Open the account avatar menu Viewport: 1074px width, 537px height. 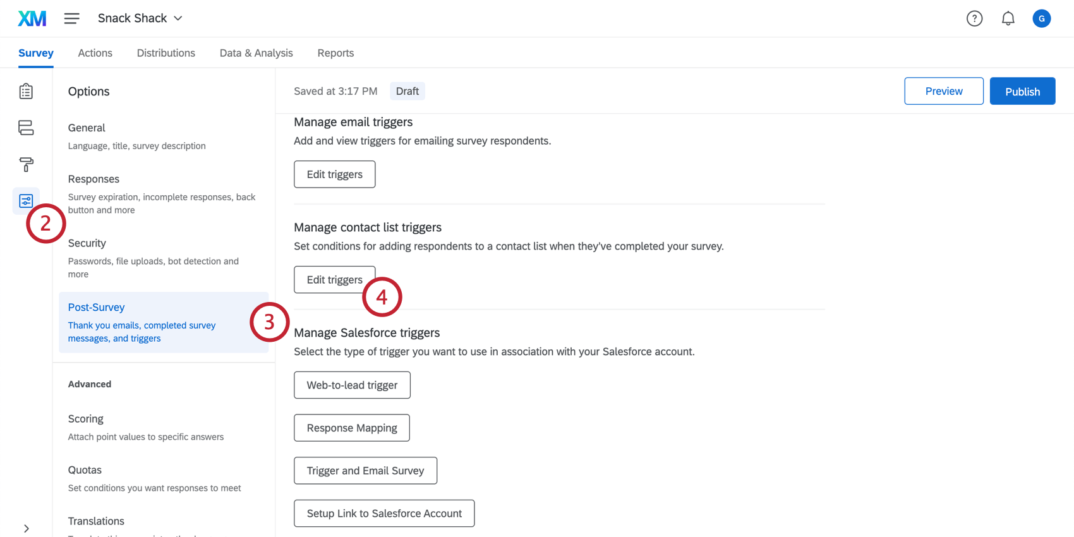[x=1041, y=18]
